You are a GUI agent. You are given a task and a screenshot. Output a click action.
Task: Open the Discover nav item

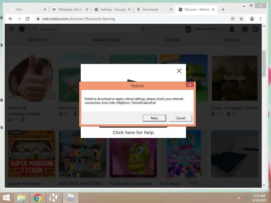pyautogui.click(x=37, y=40)
